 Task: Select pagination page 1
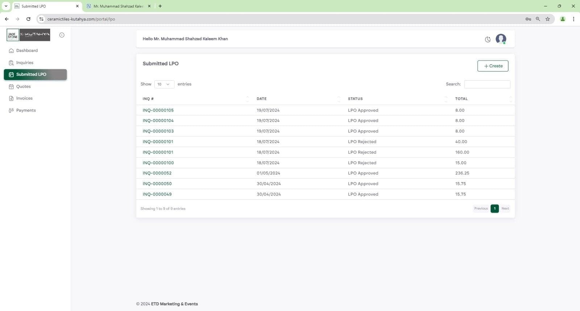pyautogui.click(x=494, y=209)
